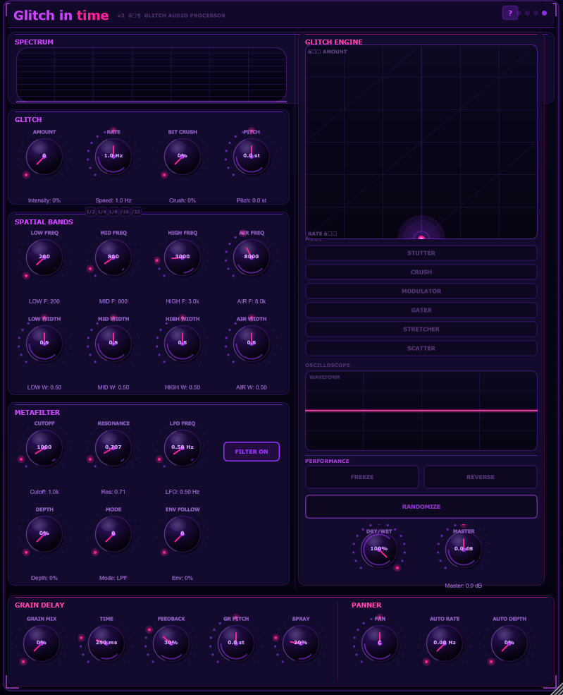Viewport: 563px width, 695px height.
Task: Click the GRAIN MIX knob
Action: click(x=42, y=643)
